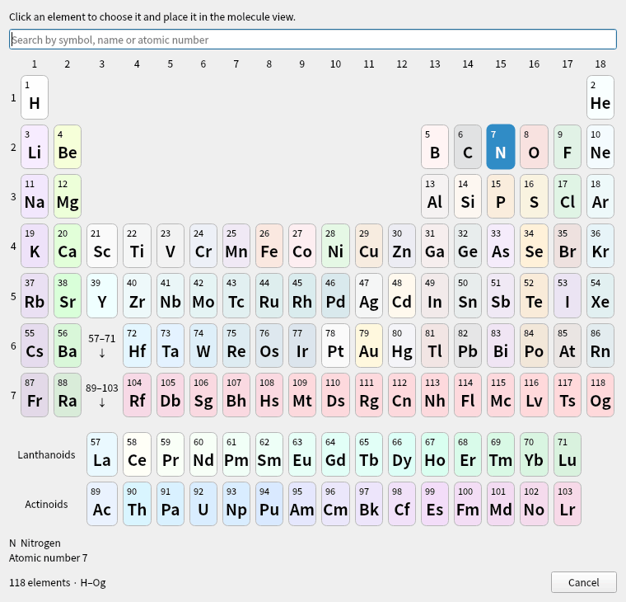Select the highlighted Nitrogen (N) cell
Image resolution: width=626 pixels, height=602 pixels.
pos(501,147)
